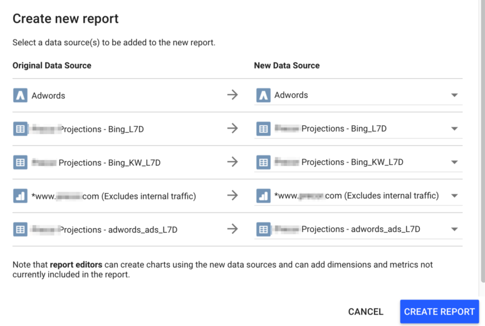Click the arrow icon in the Bing_L7D row
The height and width of the screenshot is (326, 485).
232,128
